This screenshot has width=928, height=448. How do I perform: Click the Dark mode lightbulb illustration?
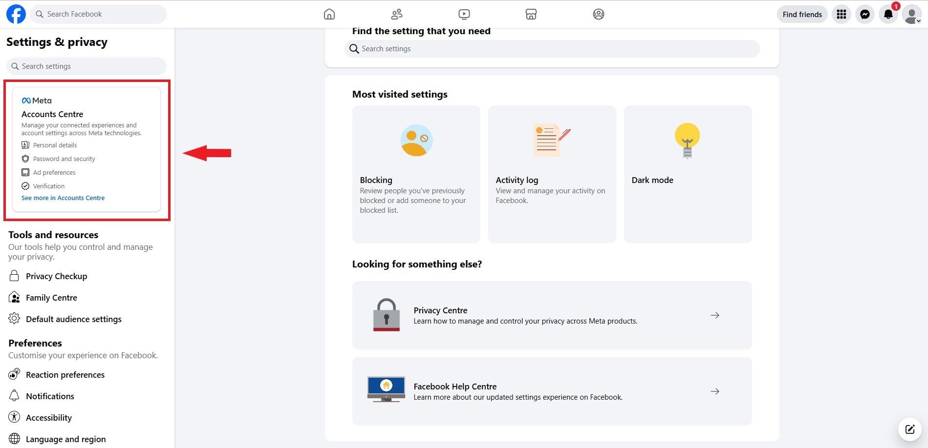[687, 141]
